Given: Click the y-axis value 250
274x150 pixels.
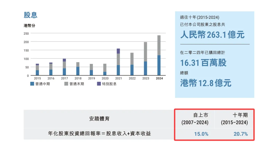Looking at the screenshot, I should point(26,34).
